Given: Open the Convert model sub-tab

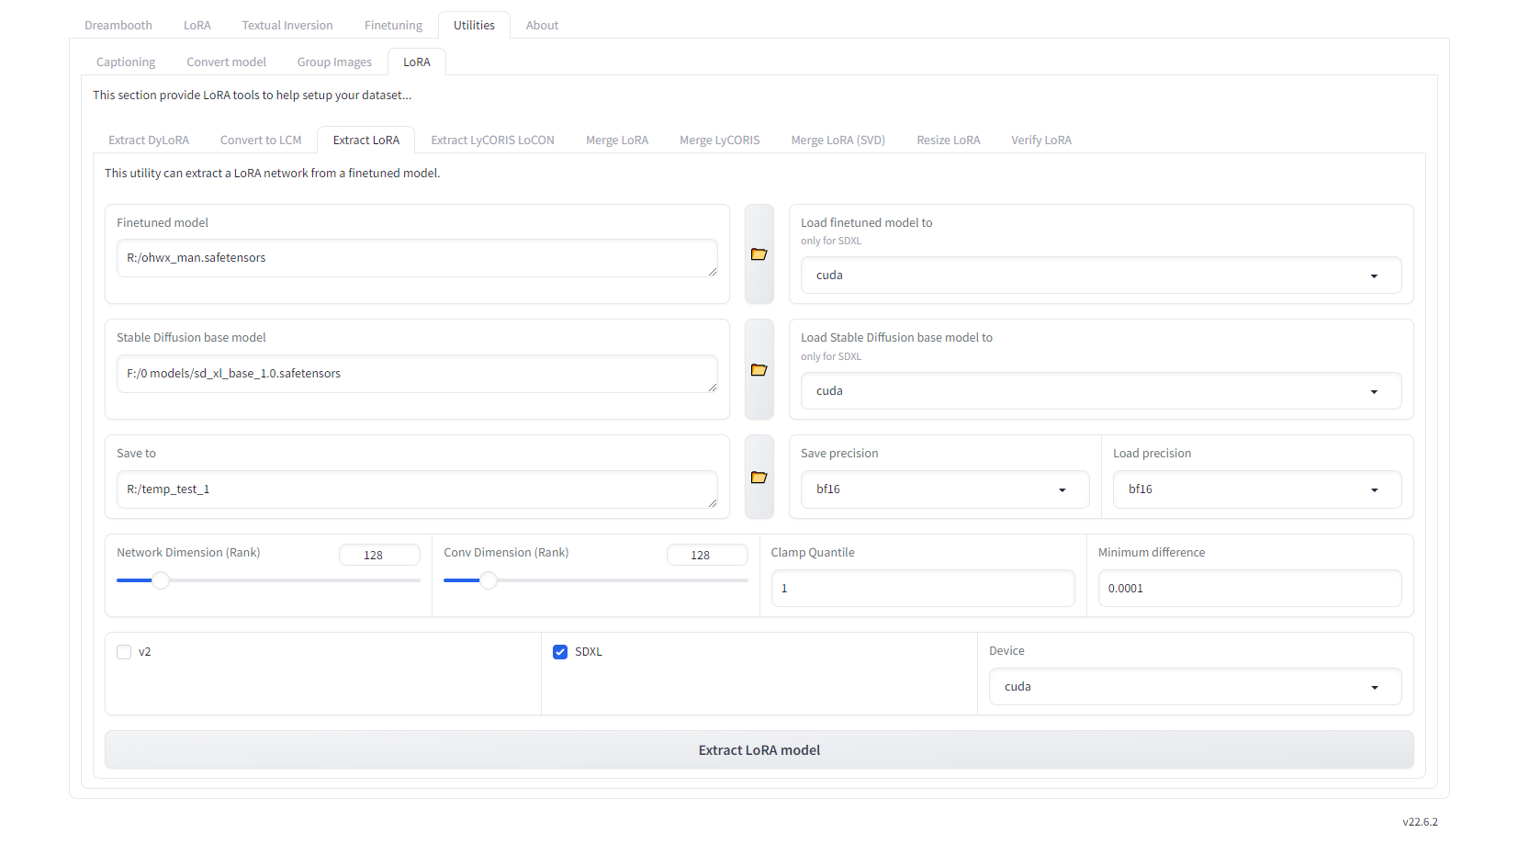Looking at the screenshot, I should 226,62.
